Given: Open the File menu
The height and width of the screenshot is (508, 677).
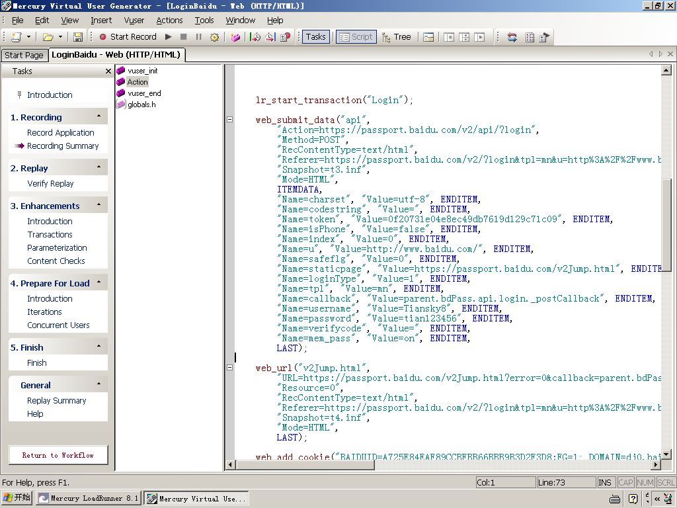Looking at the screenshot, I should 18,21.
